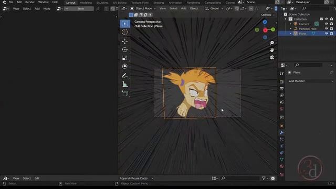Screen dimensions: 336x189
Task: Open the Object menu in the viewport header
Action: click(194, 8)
